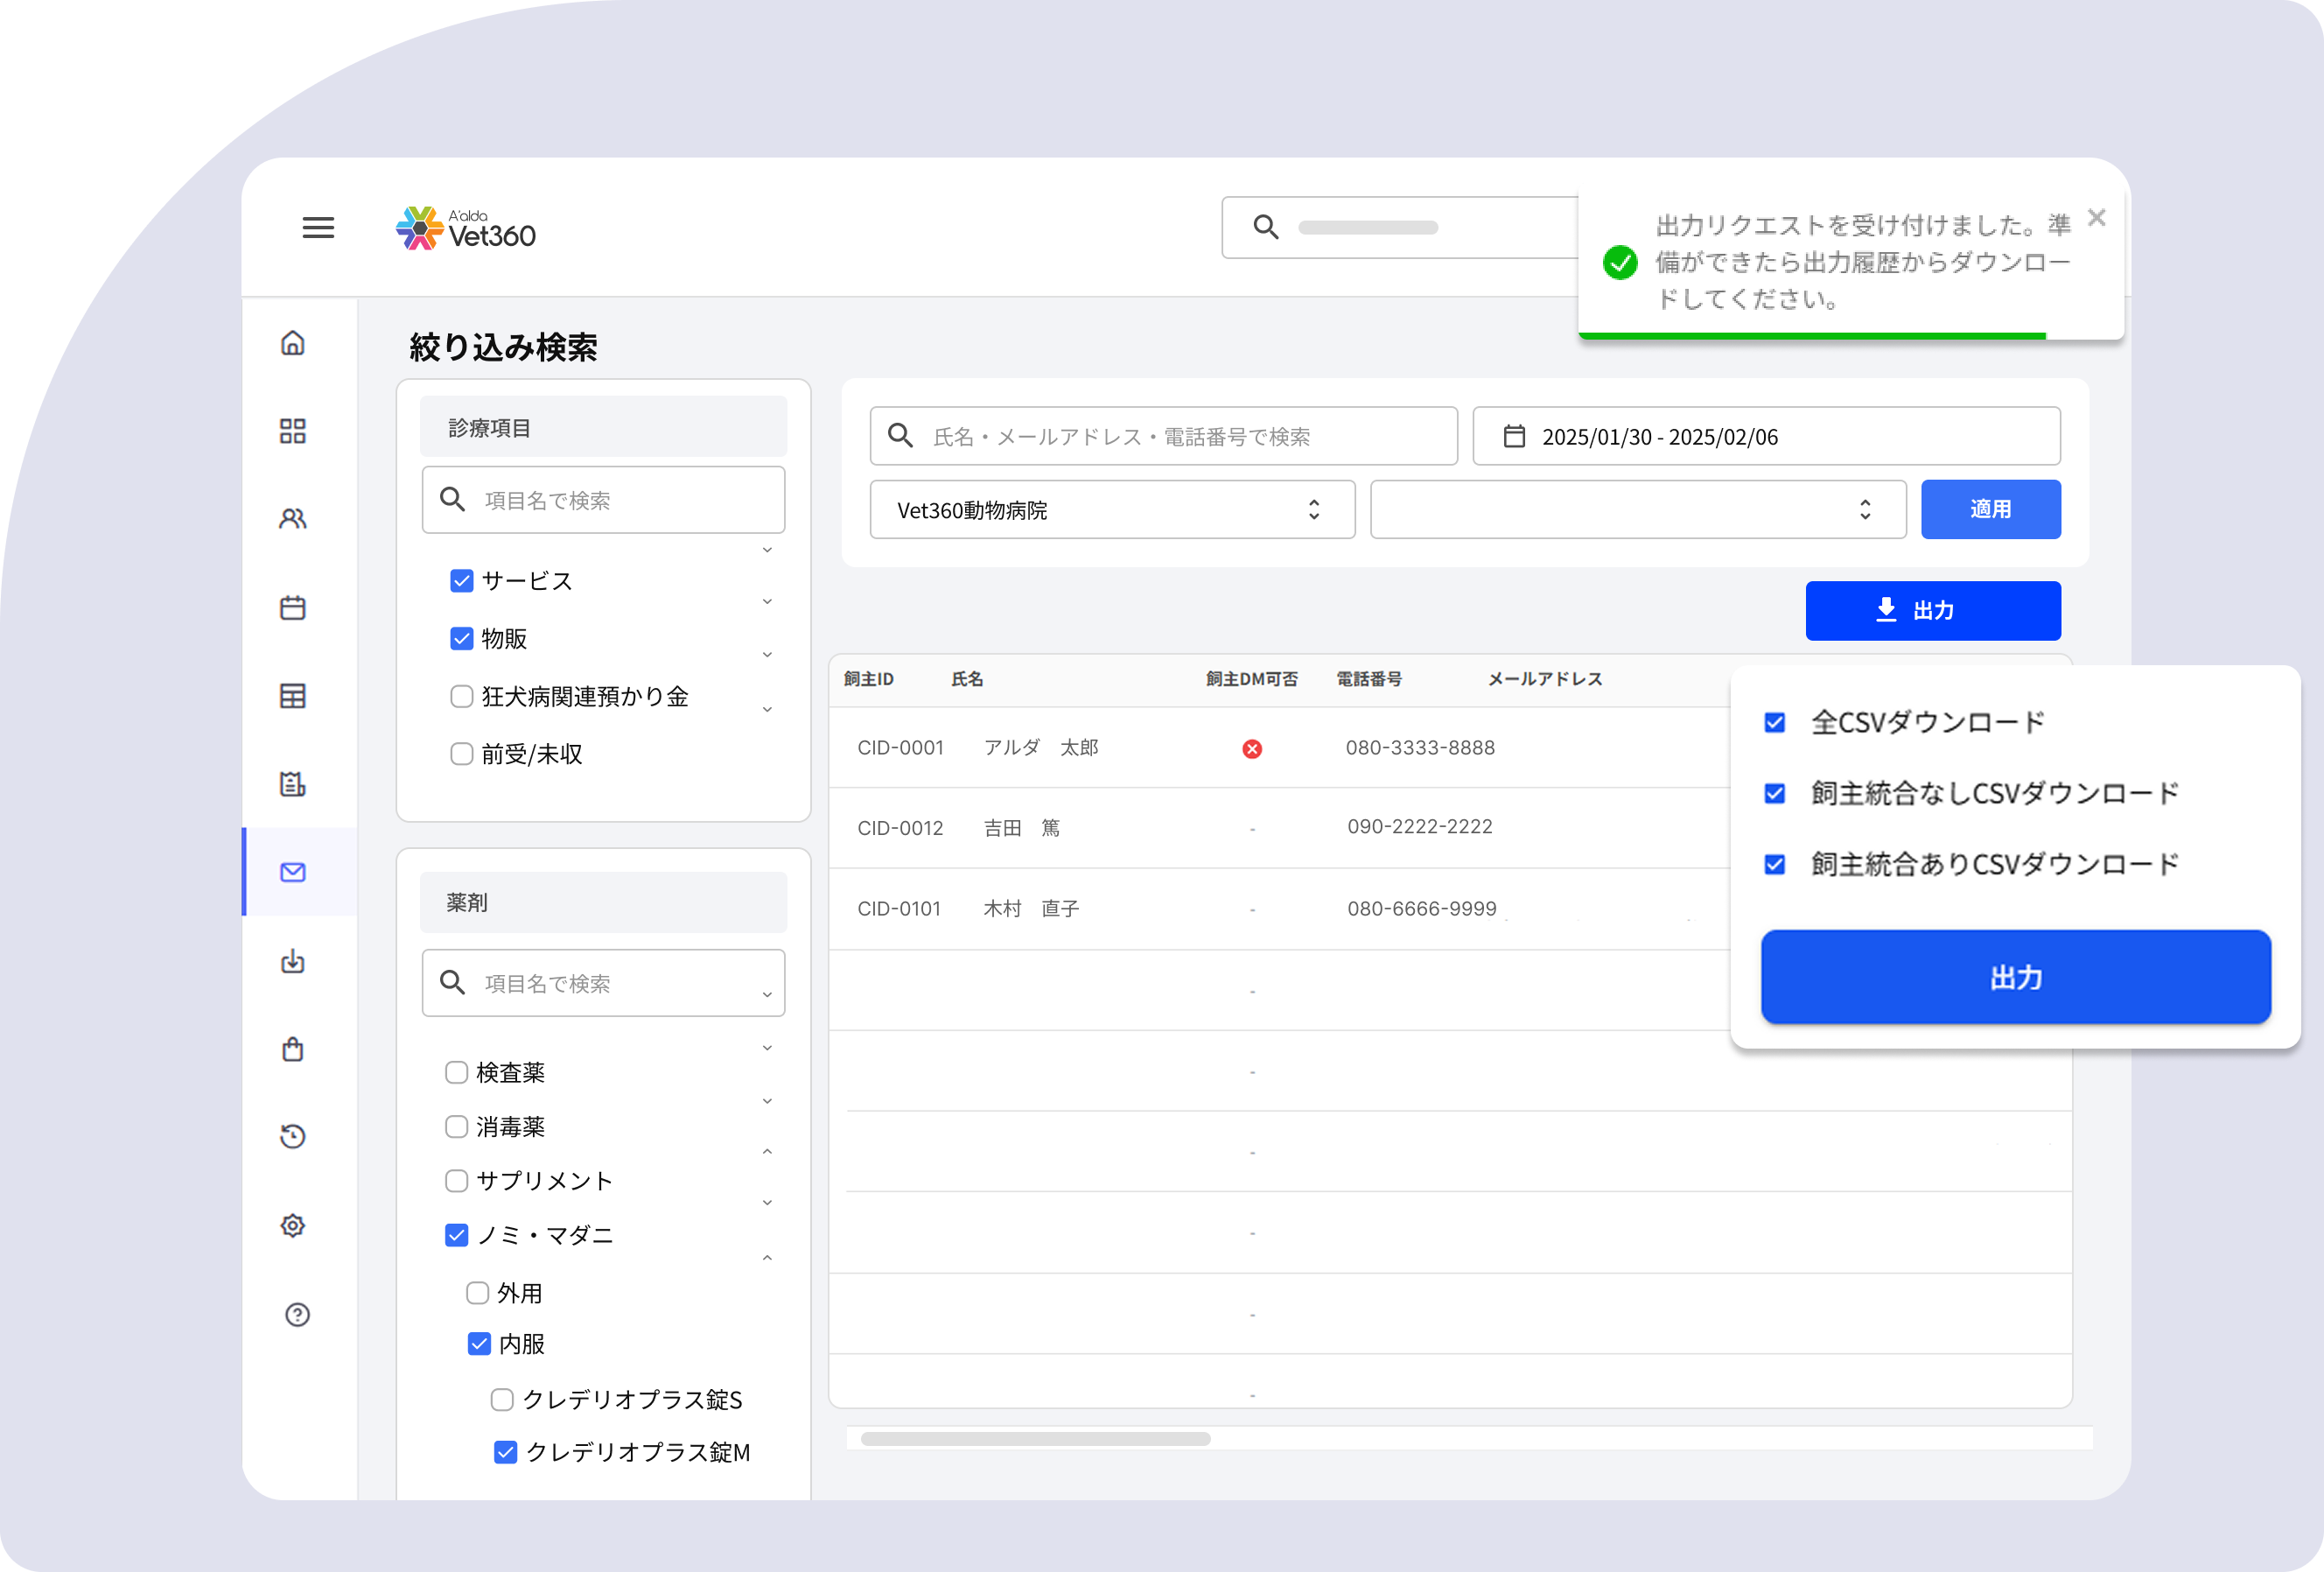
Task: Click the 飼主DM可否 column header
Action: [x=1251, y=679]
